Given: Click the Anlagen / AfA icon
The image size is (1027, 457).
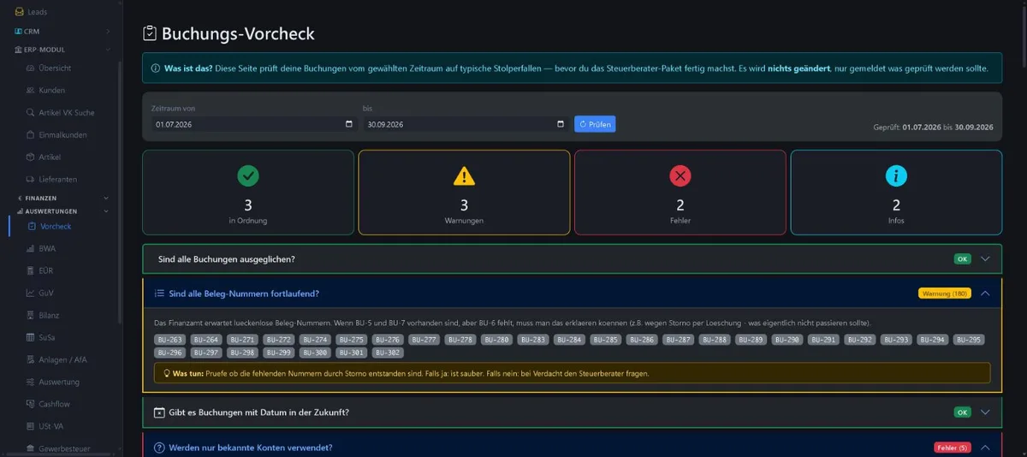Looking at the screenshot, I should (31, 359).
